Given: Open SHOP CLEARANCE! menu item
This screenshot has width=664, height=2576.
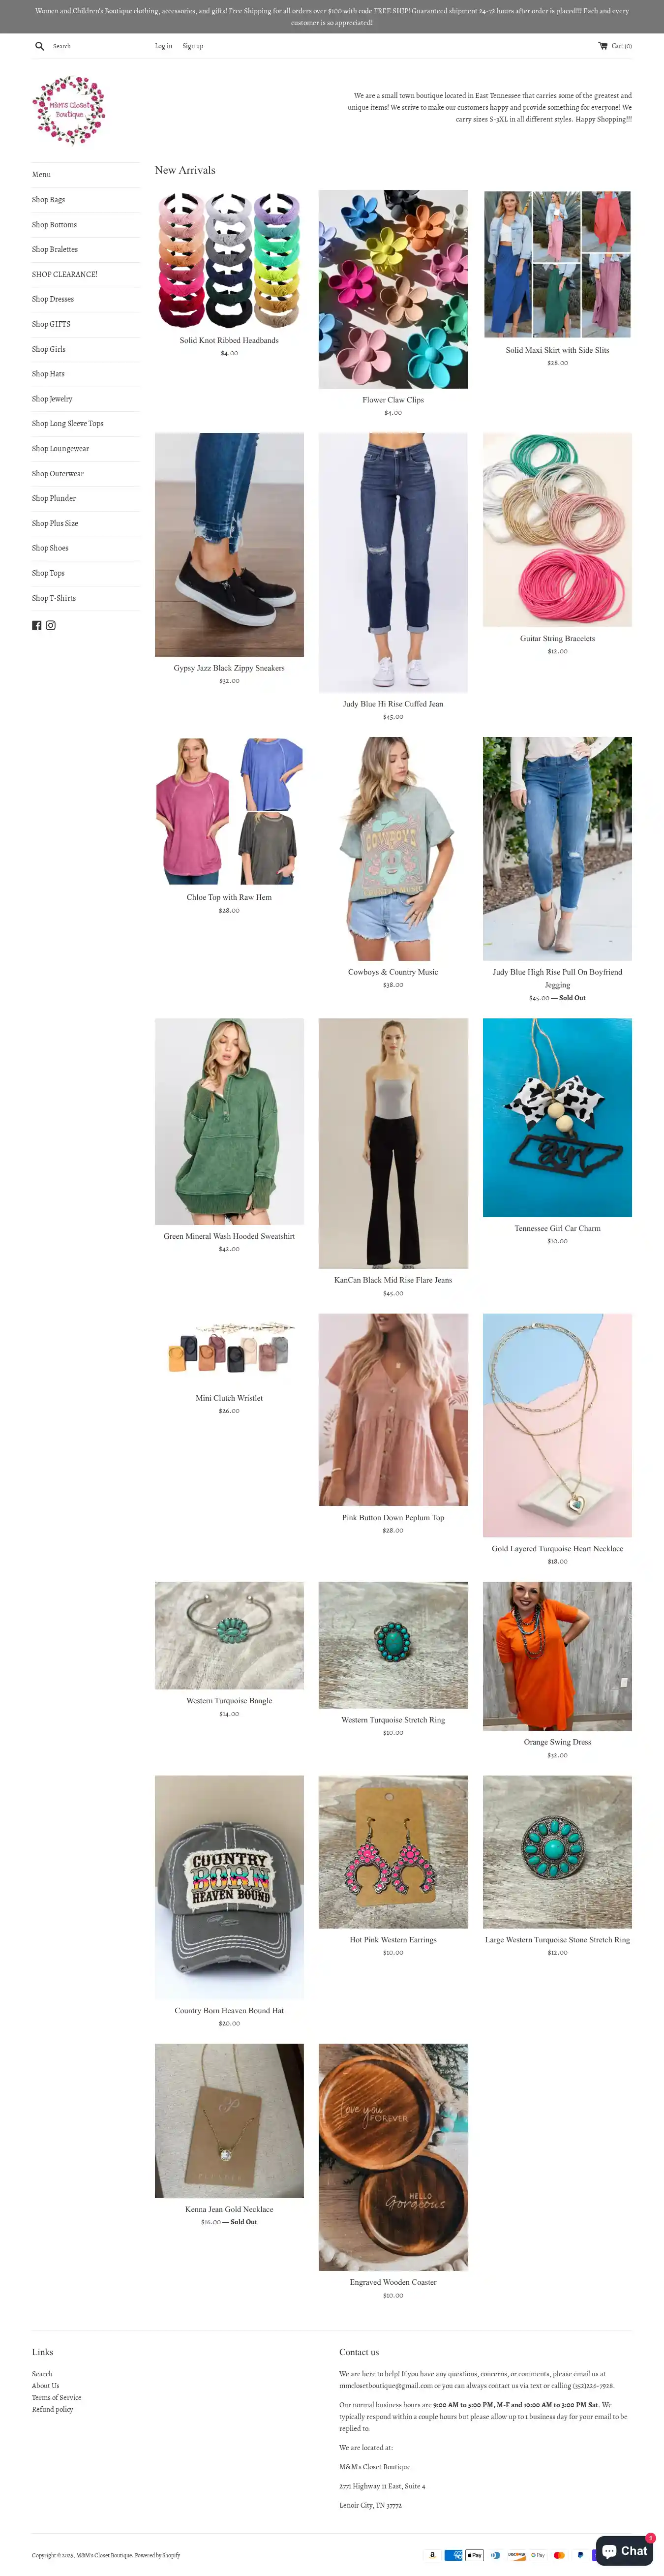Looking at the screenshot, I should tap(64, 274).
